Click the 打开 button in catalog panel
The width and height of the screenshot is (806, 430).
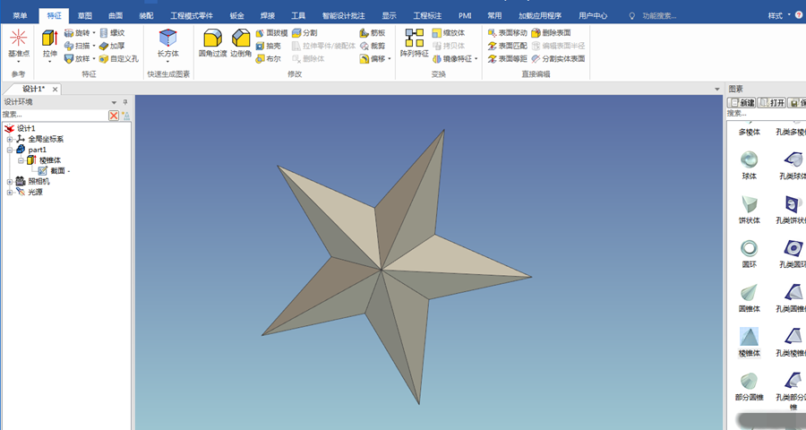coord(772,103)
